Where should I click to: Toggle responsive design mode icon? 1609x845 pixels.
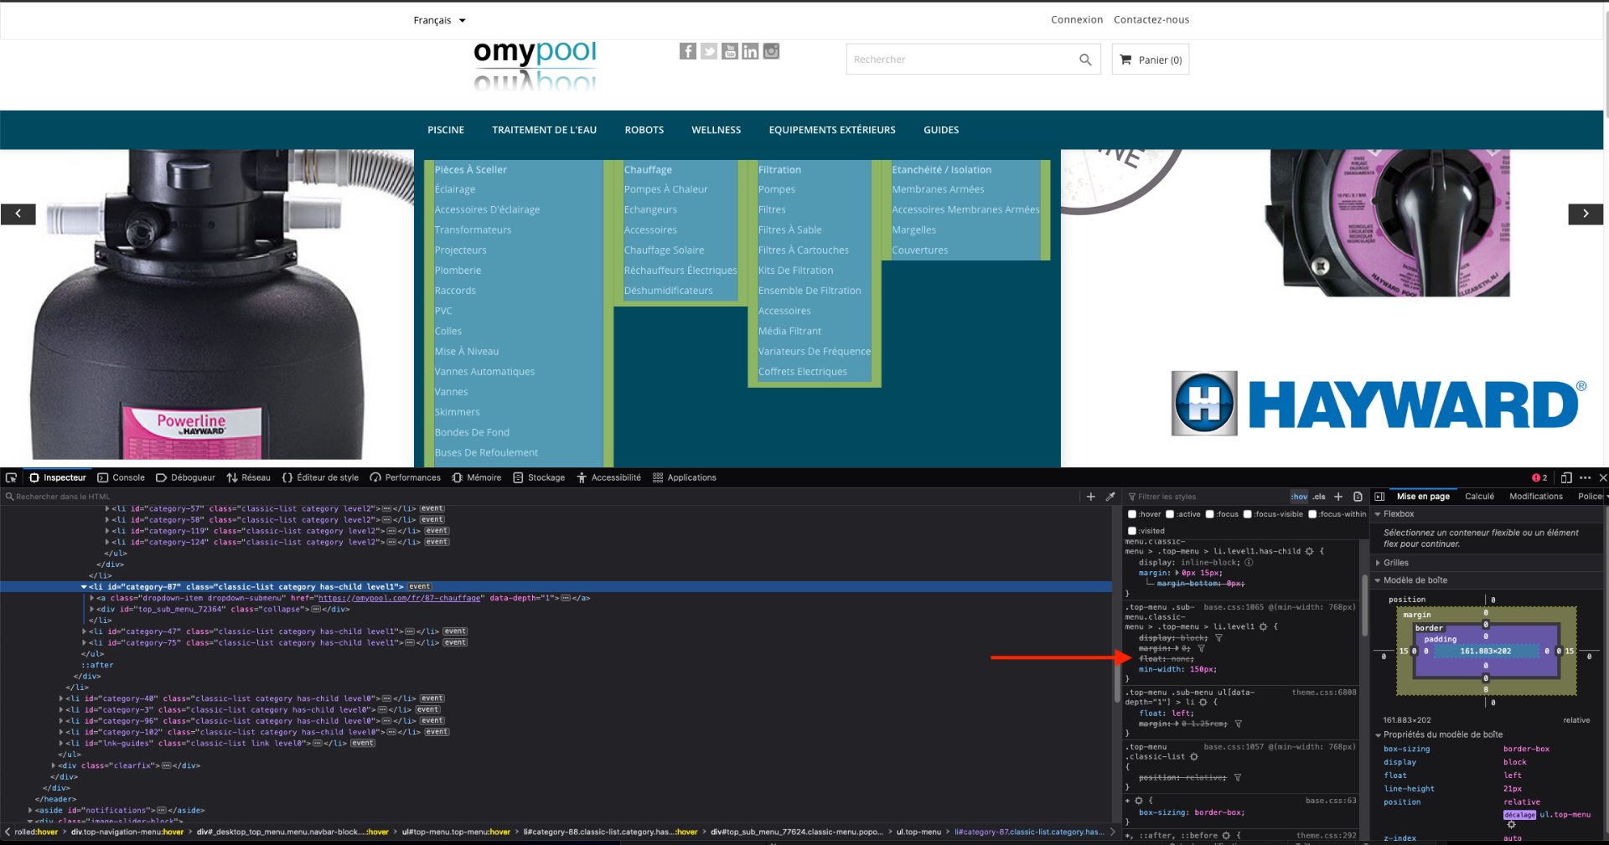click(x=1565, y=477)
